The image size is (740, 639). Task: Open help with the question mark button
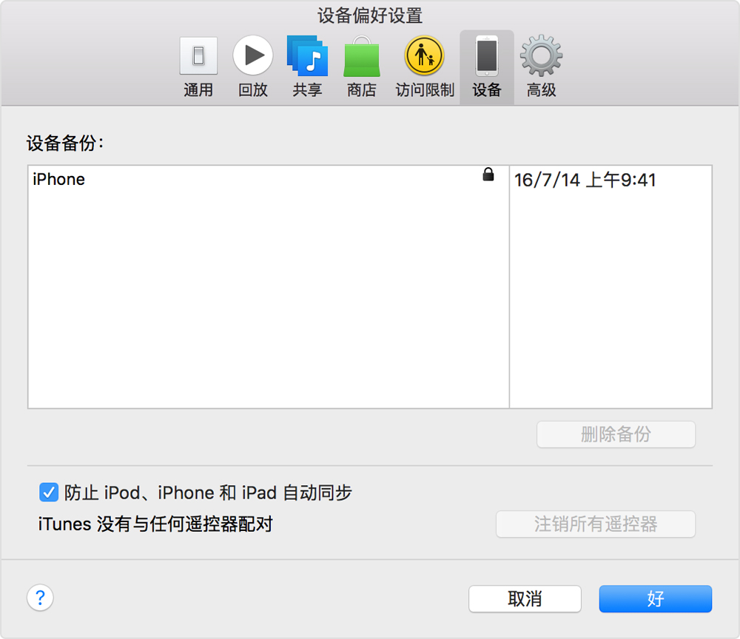click(x=40, y=598)
